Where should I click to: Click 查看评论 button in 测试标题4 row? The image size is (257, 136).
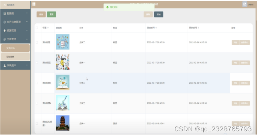pyautogui.click(x=244, y=103)
